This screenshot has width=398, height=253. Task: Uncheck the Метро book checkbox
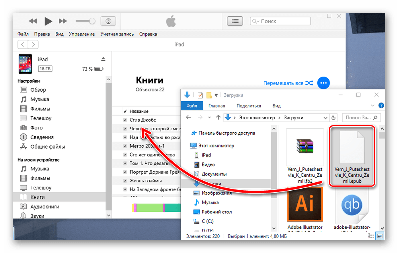coord(125,146)
